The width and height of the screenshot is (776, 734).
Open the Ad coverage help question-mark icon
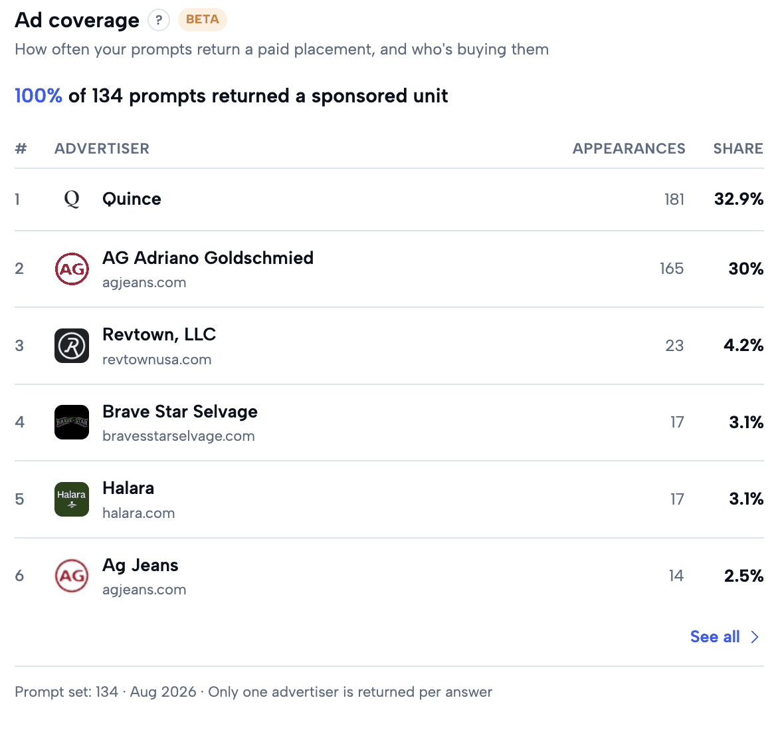(x=158, y=21)
